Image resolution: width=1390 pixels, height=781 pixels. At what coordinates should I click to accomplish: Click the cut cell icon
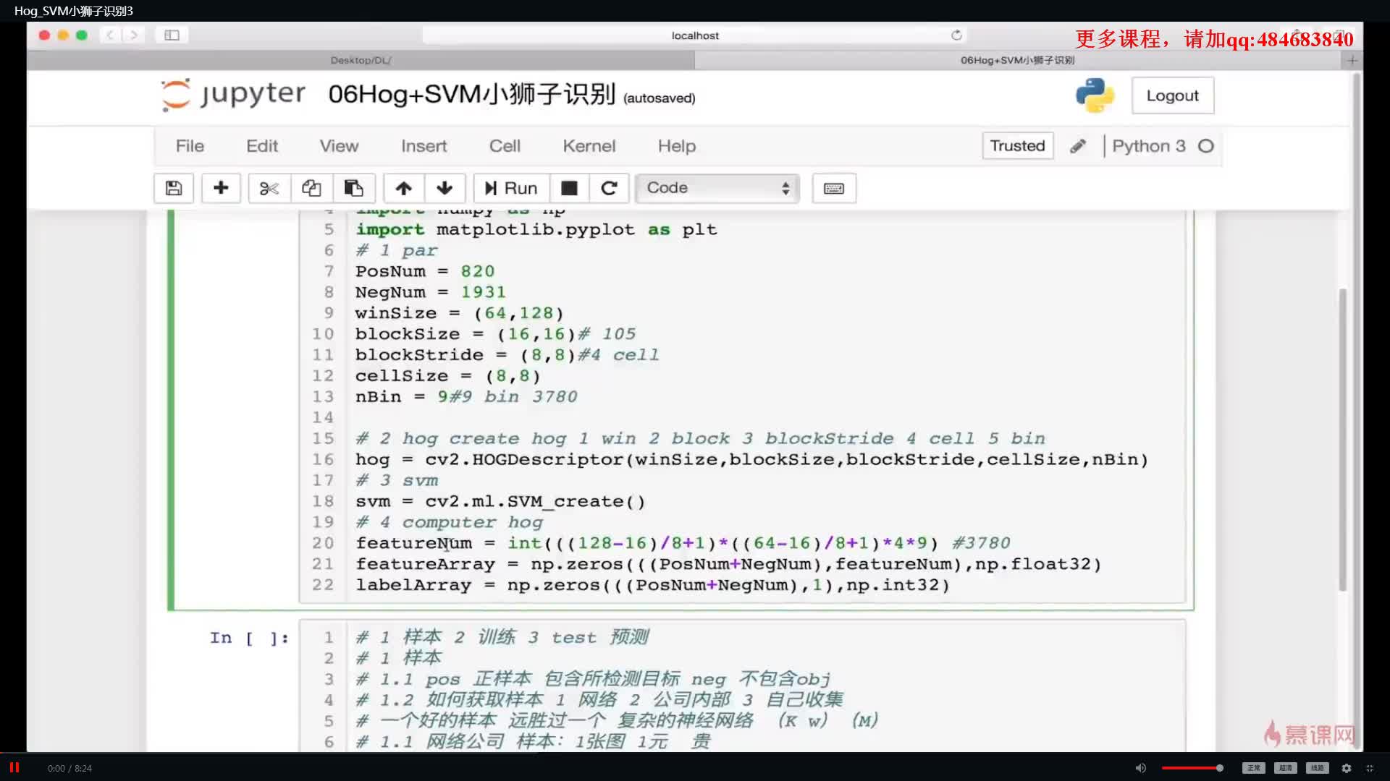269,188
